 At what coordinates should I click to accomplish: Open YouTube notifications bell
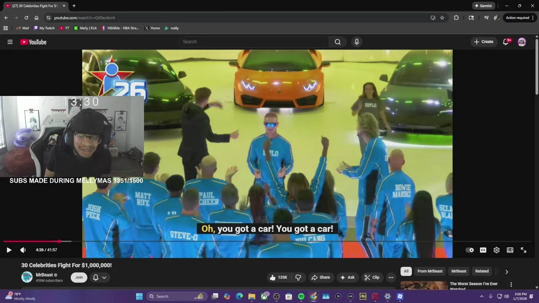[507, 42]
